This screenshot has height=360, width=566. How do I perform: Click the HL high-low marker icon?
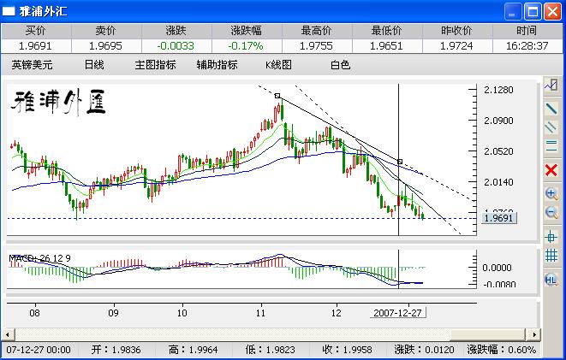(x=551, y=280)
